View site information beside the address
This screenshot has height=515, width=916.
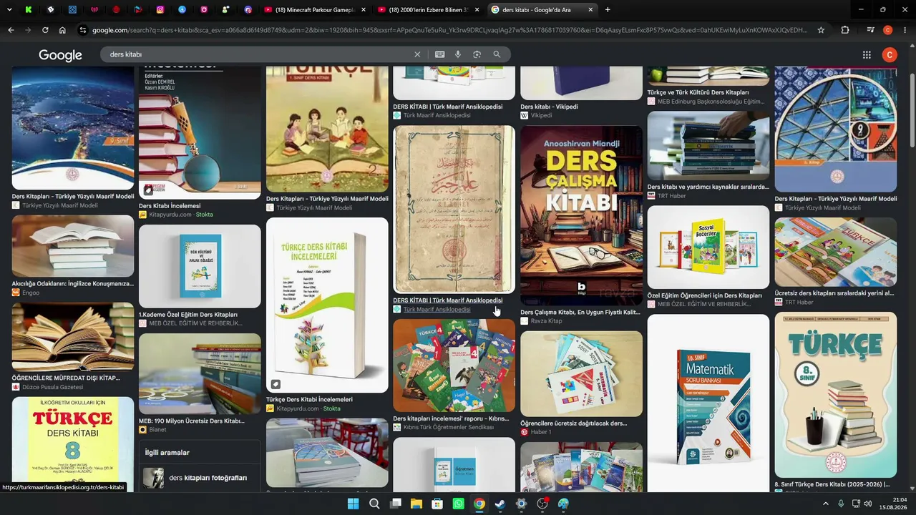[x=83, y=30]
